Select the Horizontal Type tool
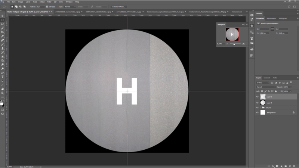299x168 pixels. click(3, 77)
